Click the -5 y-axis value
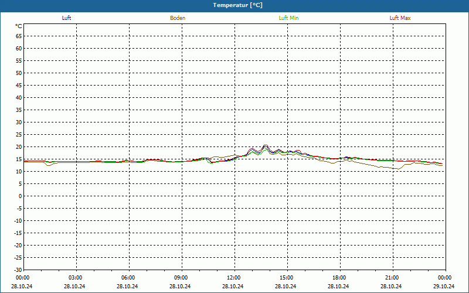Screen dimensions: 469x293 (19, 209)
